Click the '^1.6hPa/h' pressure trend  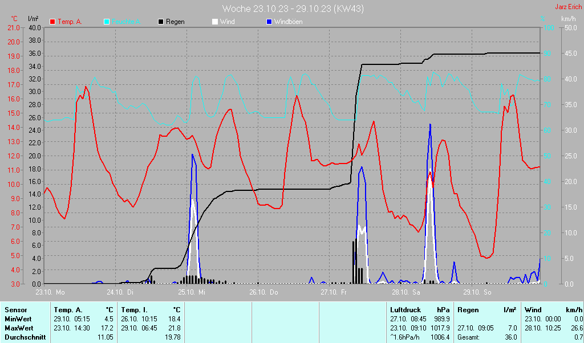405,337
